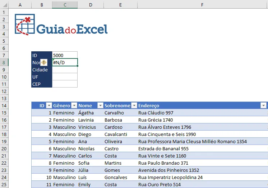Screen dimensions: 268x188
Task: Select the cell with name Nicolas
Action: click(91, 149)
